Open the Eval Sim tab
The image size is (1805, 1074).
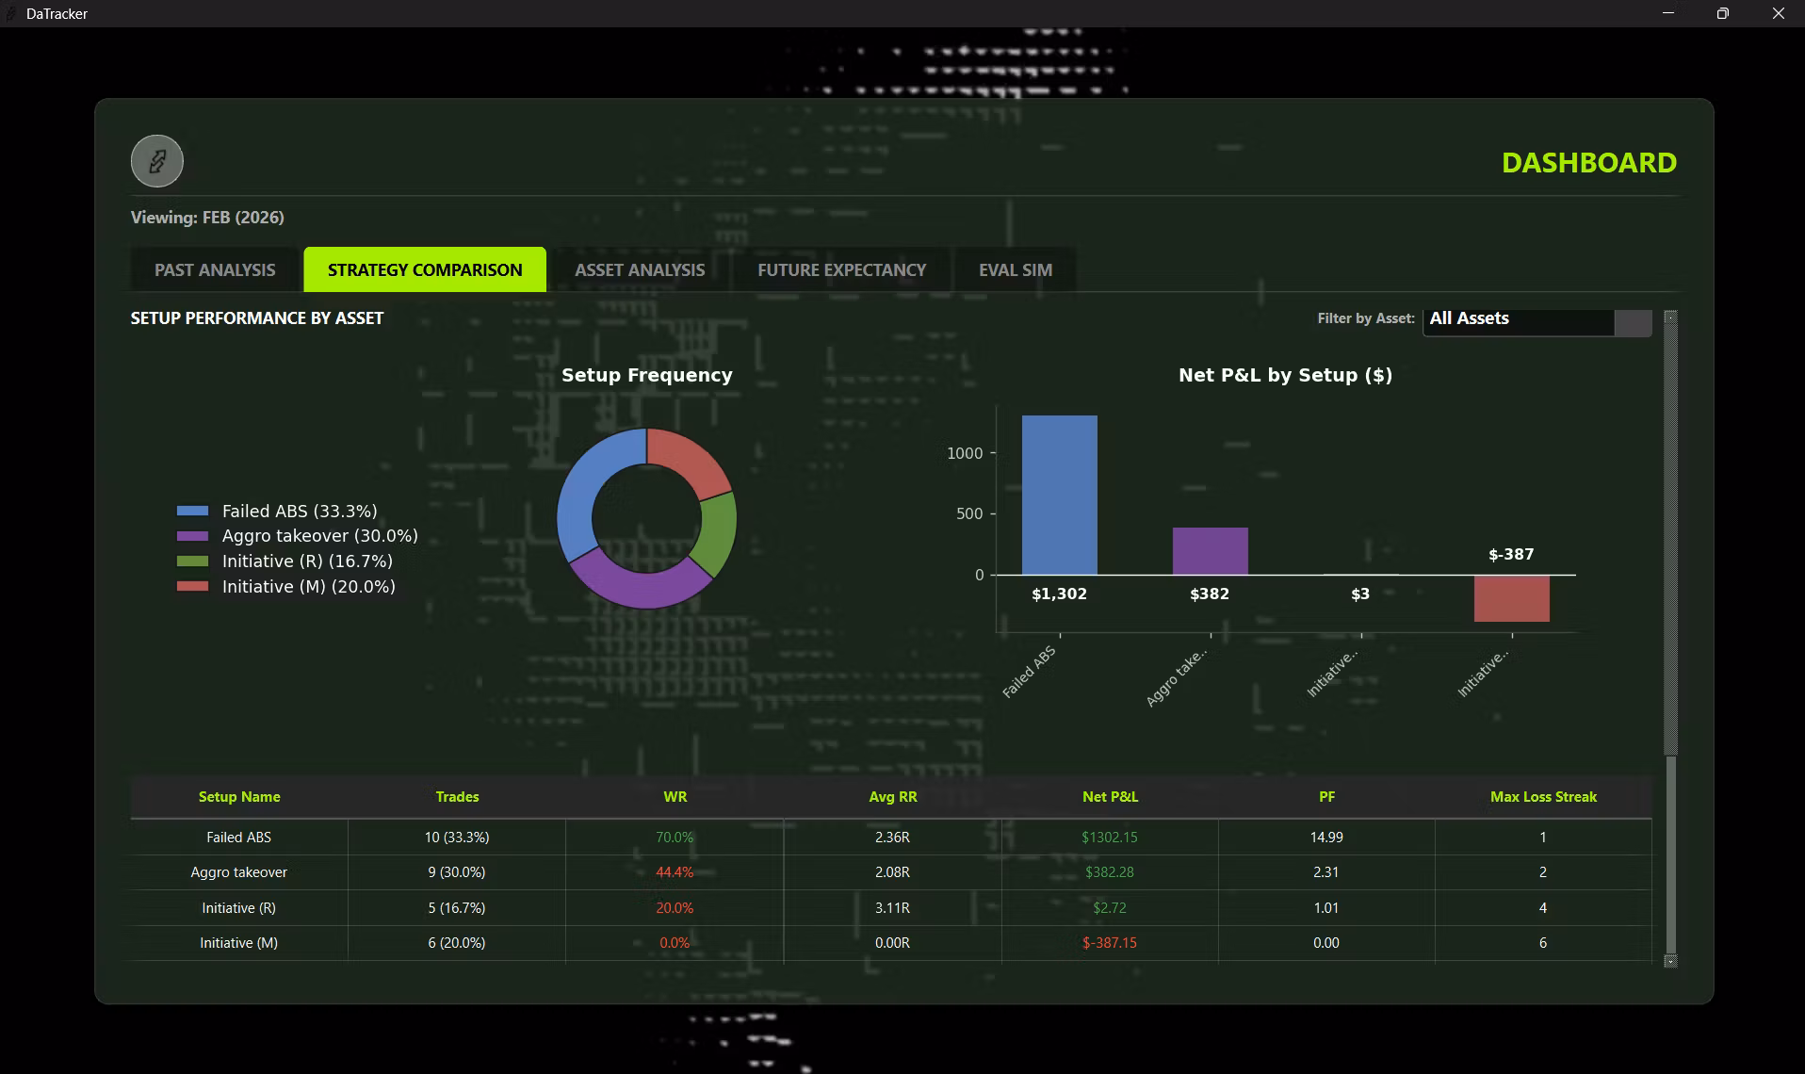[1015, 269]
